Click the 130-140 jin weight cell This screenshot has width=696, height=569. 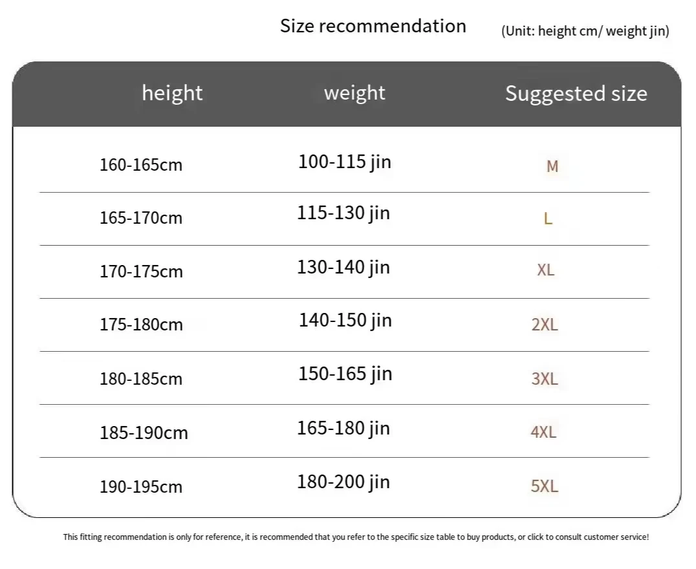(x=343, y=267)
